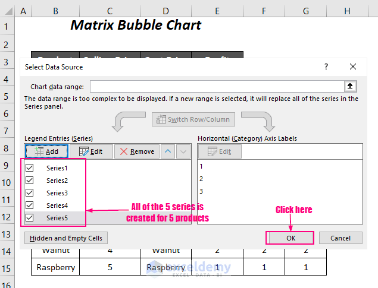Screen dimensions: 378x288
Task: Click the cell with value 5 in column C
Action: tap(110, 267)
